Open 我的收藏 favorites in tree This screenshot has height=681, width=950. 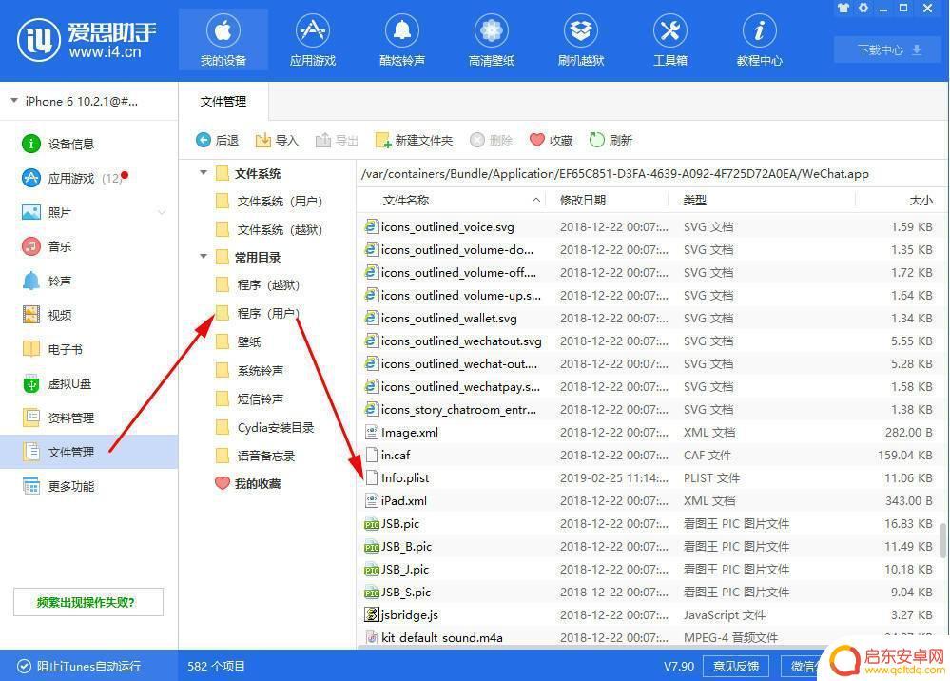coord(248,483)
